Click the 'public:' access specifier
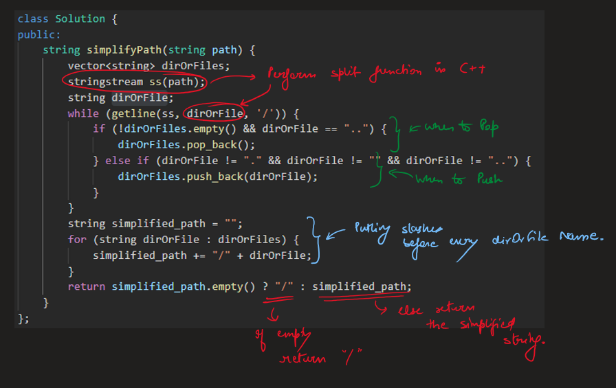The width and height of the screenshot is (616, 388). point(39,34)
